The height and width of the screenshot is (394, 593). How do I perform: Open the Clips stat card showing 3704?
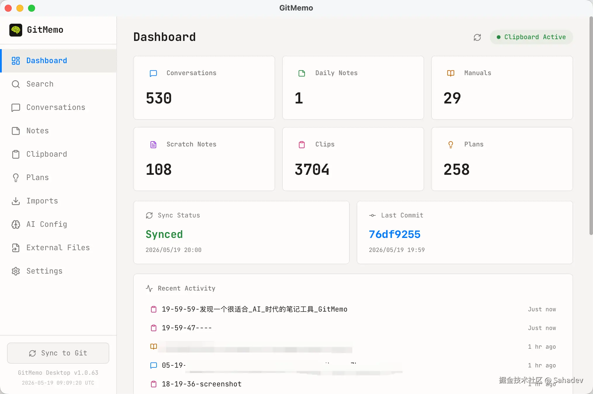[353, 159]
